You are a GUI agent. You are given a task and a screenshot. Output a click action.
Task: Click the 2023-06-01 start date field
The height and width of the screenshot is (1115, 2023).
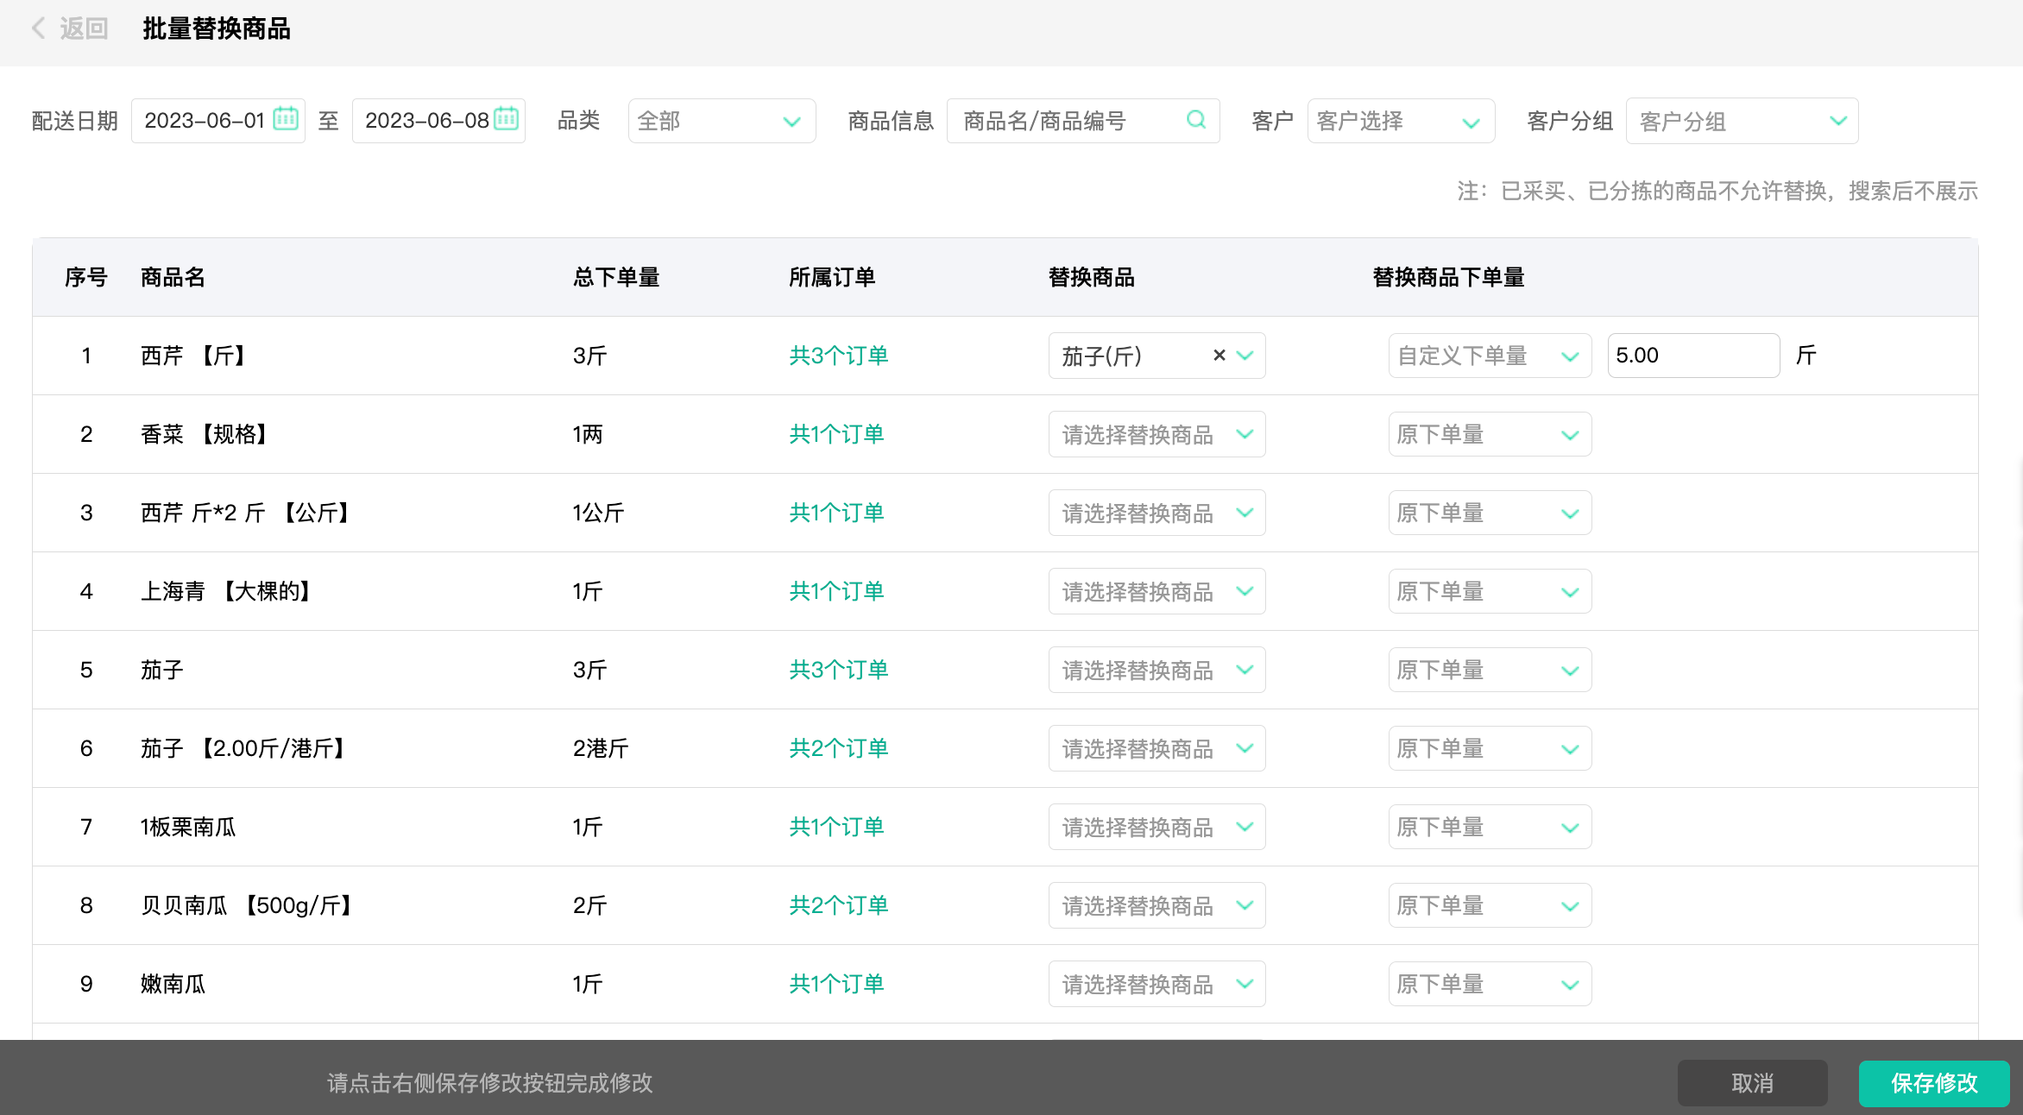click(x=205, y=121)
